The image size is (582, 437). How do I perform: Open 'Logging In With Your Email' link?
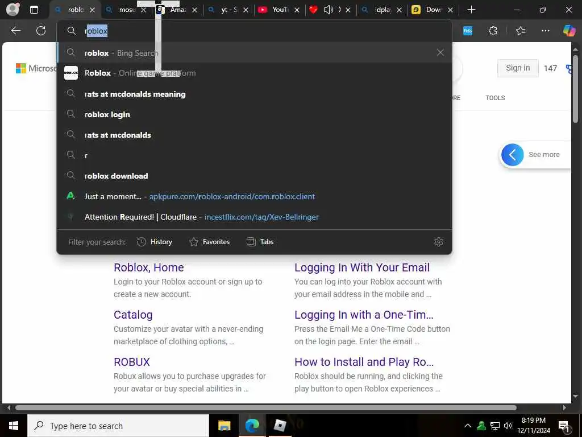click(362, 267)
